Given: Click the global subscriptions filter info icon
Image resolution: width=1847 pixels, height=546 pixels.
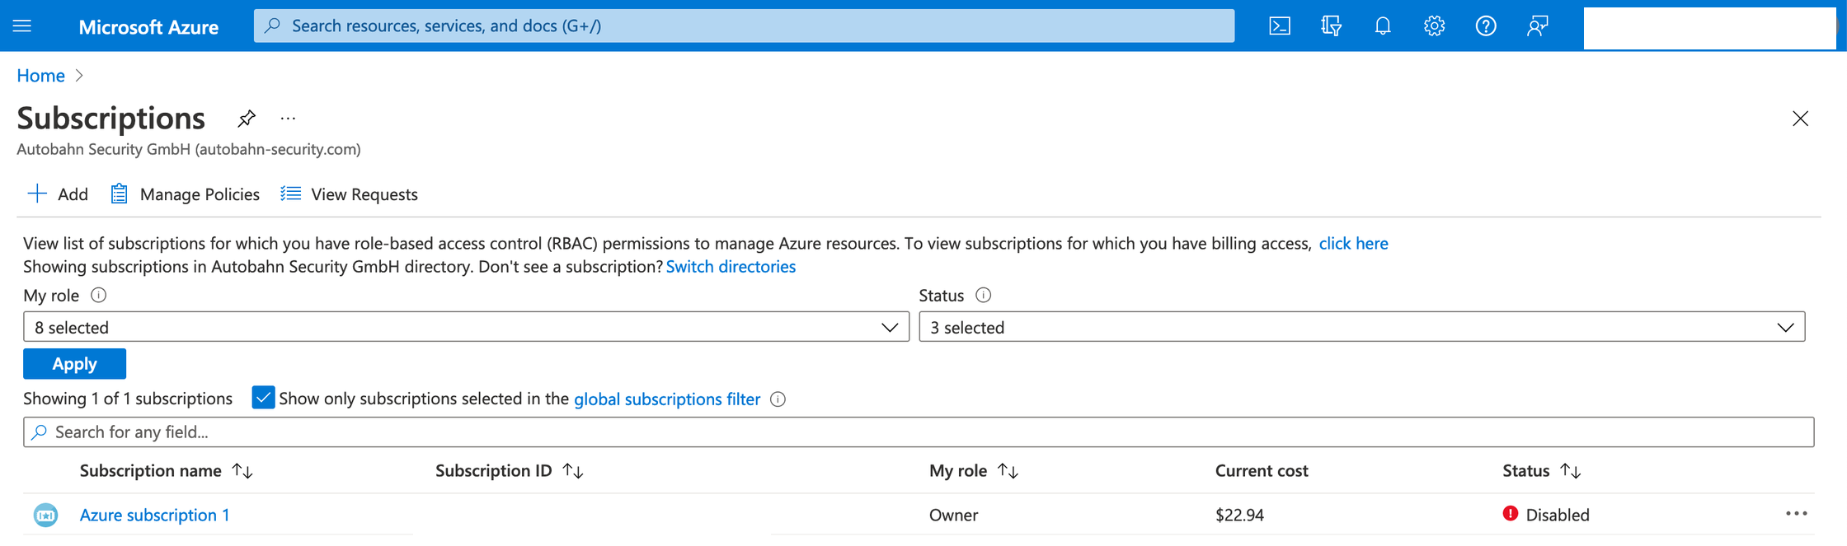Looking at the screenshot, I should (x=778, y=399).
